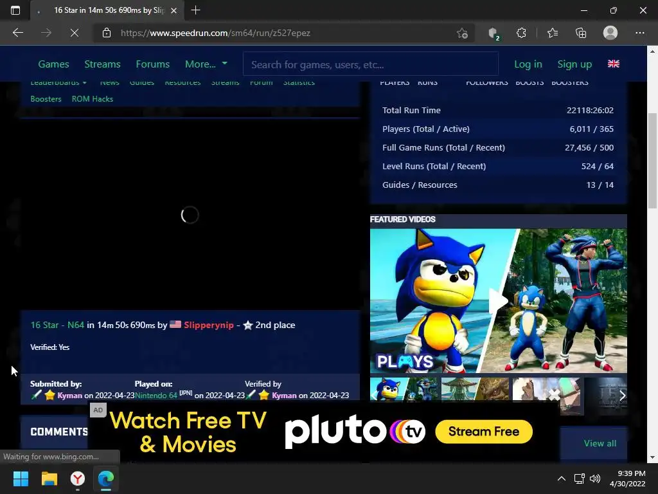Open the tracking prevention shield extension

[x=493, y=33]
